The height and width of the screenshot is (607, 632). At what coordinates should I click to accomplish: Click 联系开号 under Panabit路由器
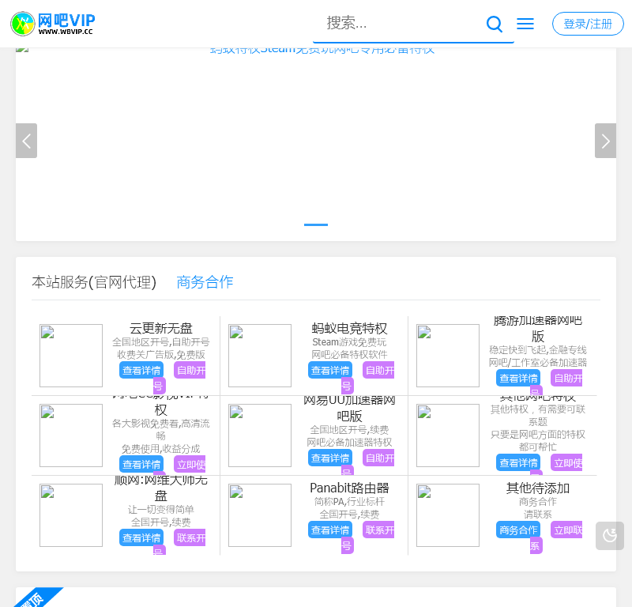pyautogui.click(x=380, y=530)
